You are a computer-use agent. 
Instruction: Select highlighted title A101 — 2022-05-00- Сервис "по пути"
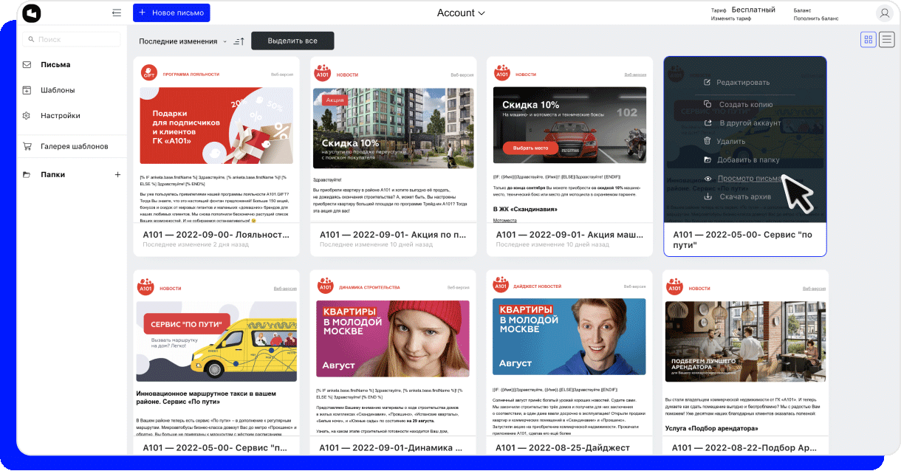click(x=744, y=239)
